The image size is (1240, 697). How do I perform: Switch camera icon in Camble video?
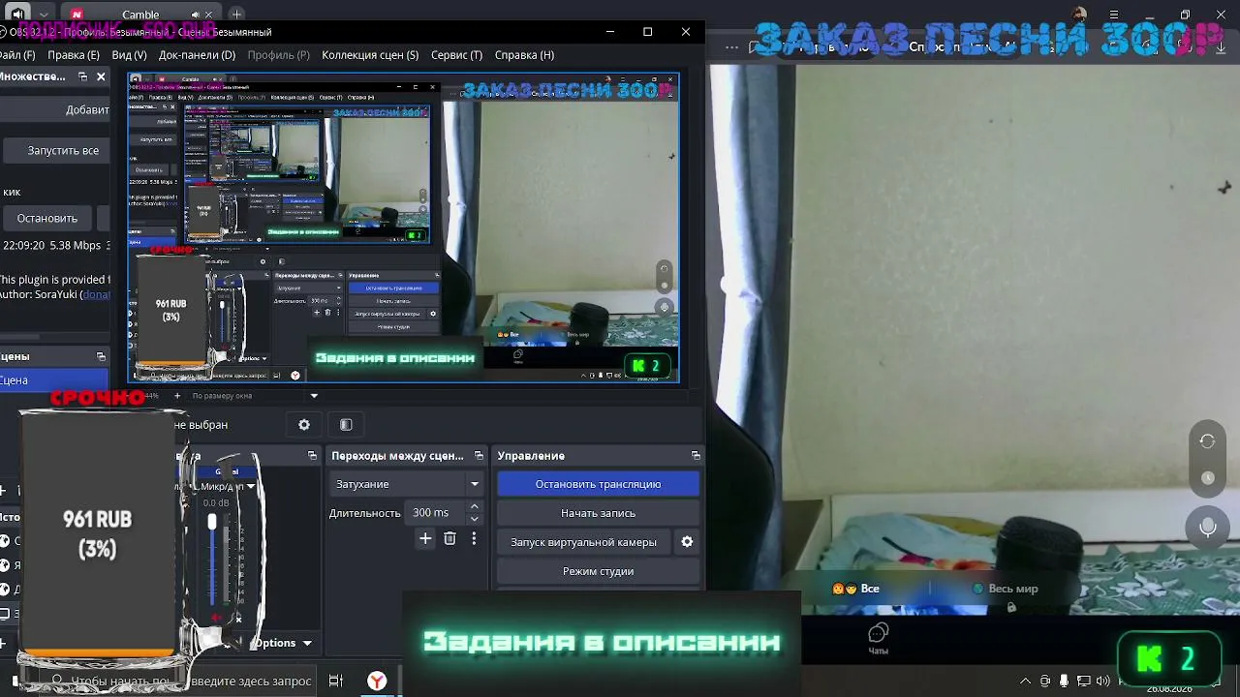click(x=1207, y=441)
